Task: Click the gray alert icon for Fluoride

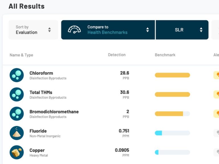Action: coord(217,133)
